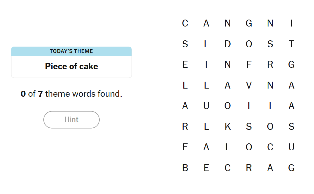Select the letter V tile
314x194 pixels.
point(249,85)
